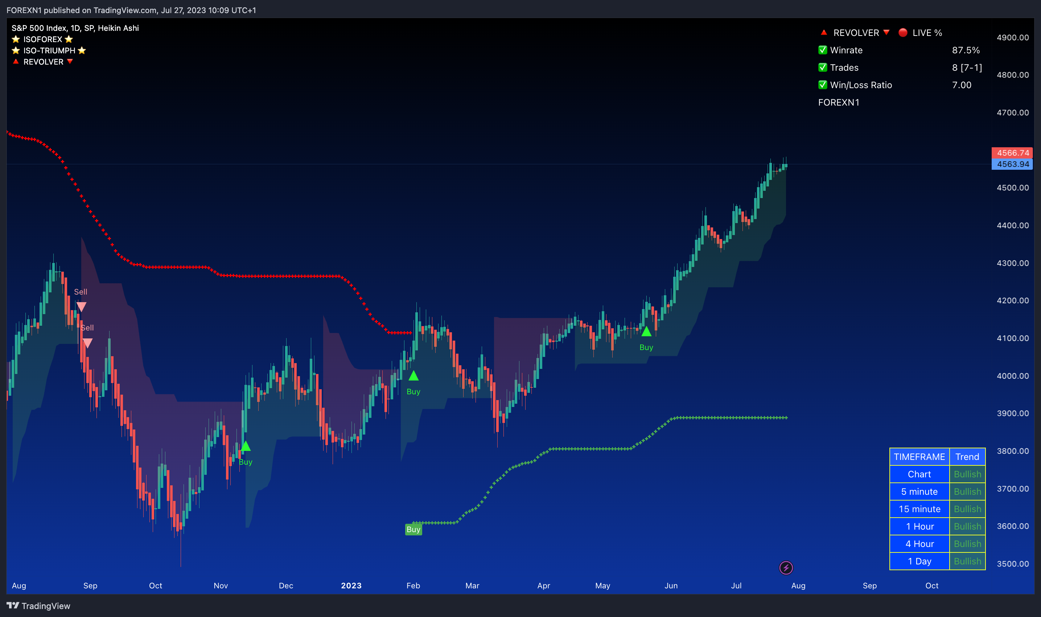Screen dimensions: 1041x617
Task: Click the red LIVE % circle icon
Action: [902, 32]
